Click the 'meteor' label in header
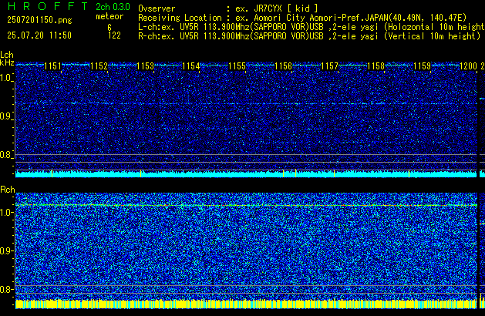Viewport: 485px width, 316px height. [x=109, y=16]
